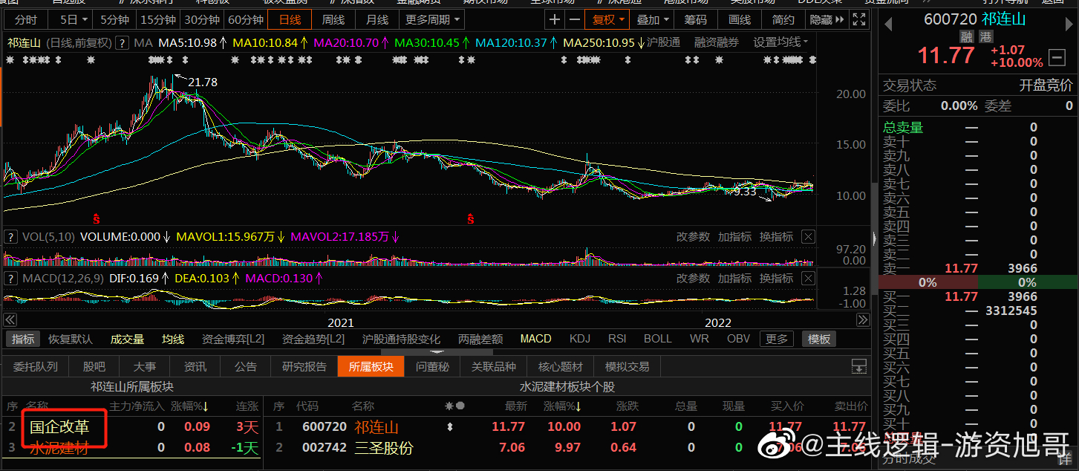Toggle 均线 moving average indicator

click(173, 339)
